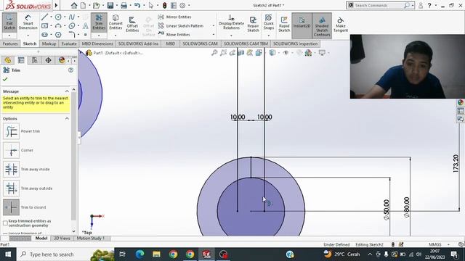Select the Polygon sketch tool
Image resolution: width=465 pixels, height=261 pixels.
pyautogui.click(x=58, y=35)
